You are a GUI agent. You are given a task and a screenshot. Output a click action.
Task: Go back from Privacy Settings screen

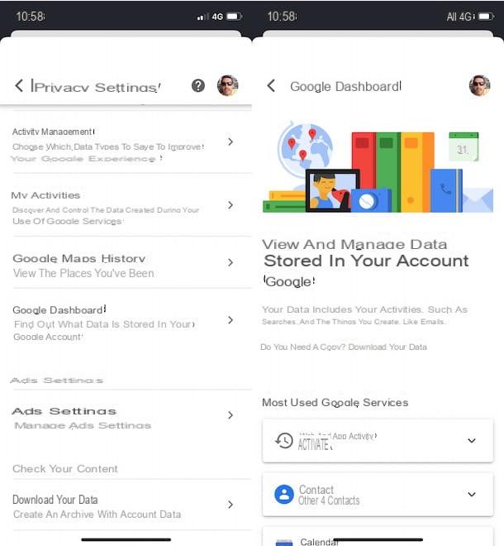pos(19,86)
